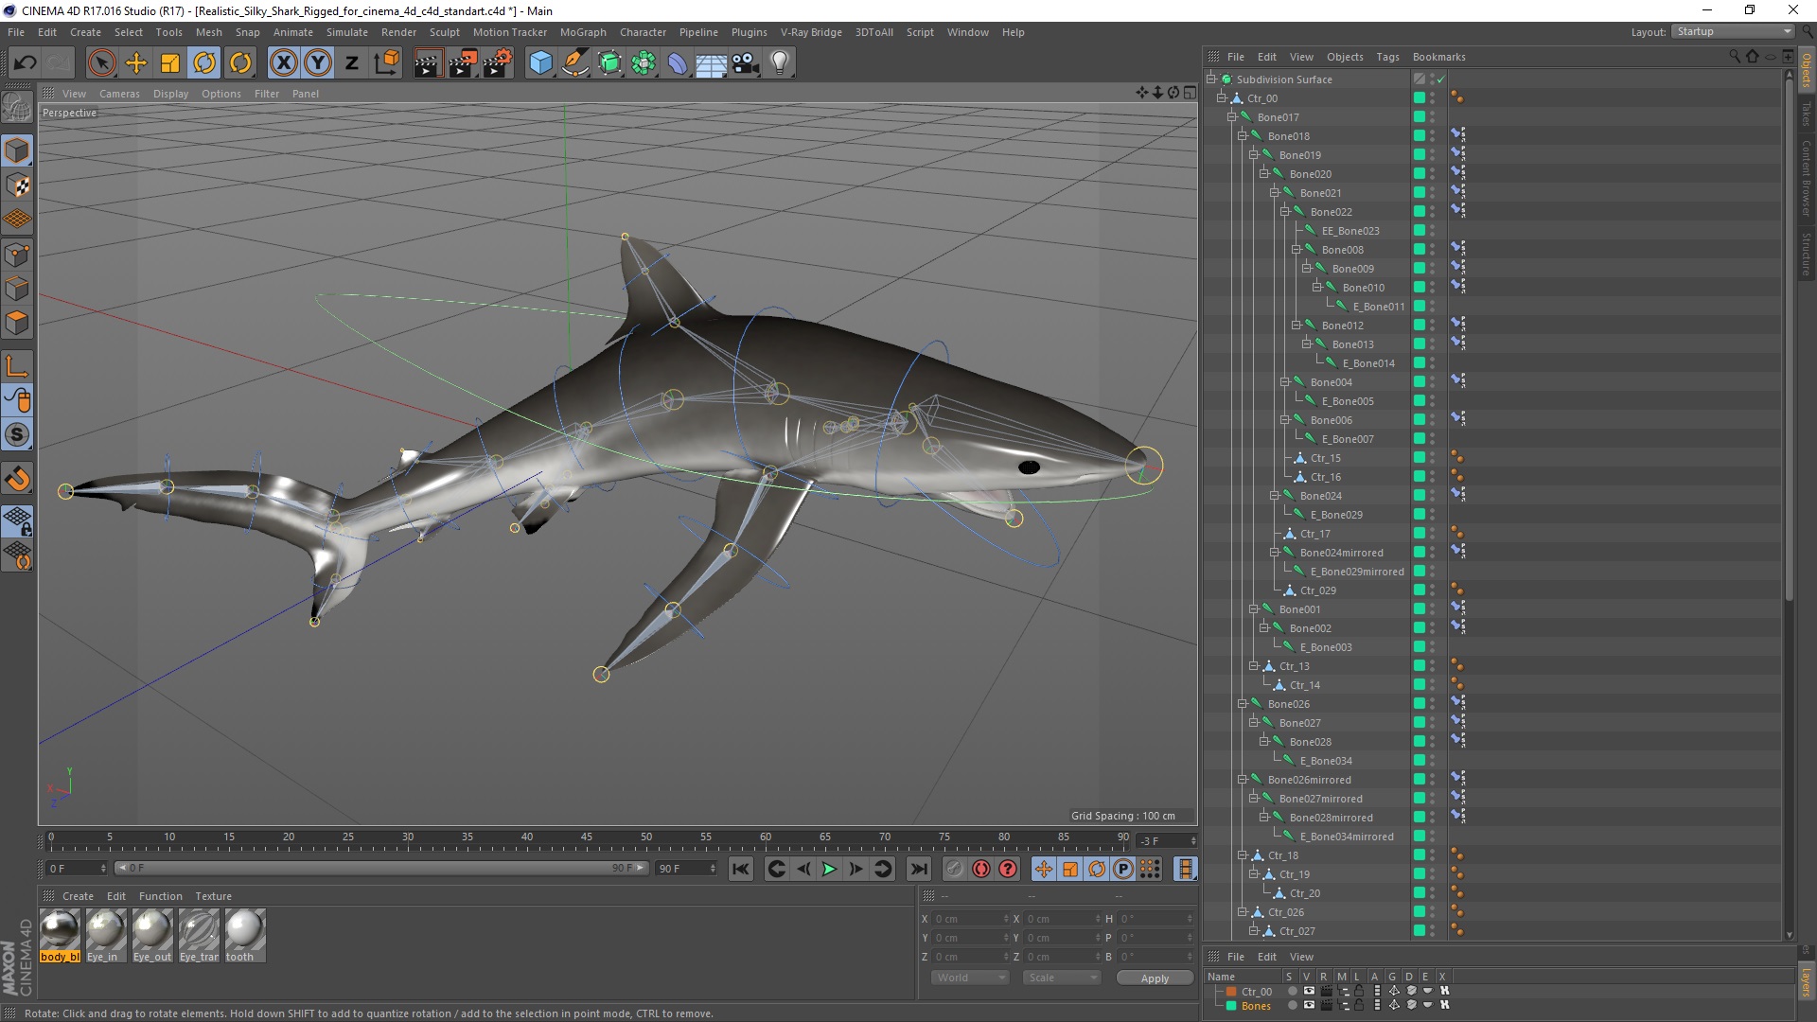1817x1022 pixels.
Task: Open the V-Ray Bridge menu
Action: coord(811,32)
